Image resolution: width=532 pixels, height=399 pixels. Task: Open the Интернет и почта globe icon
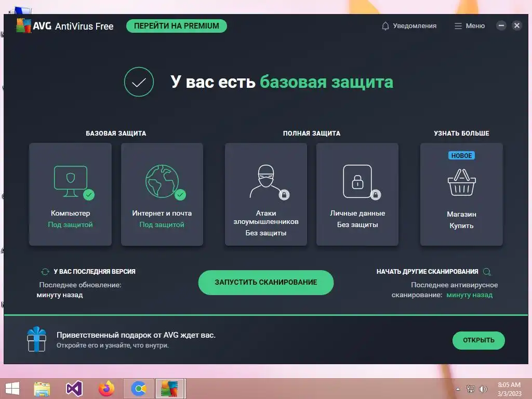(162, 181)
